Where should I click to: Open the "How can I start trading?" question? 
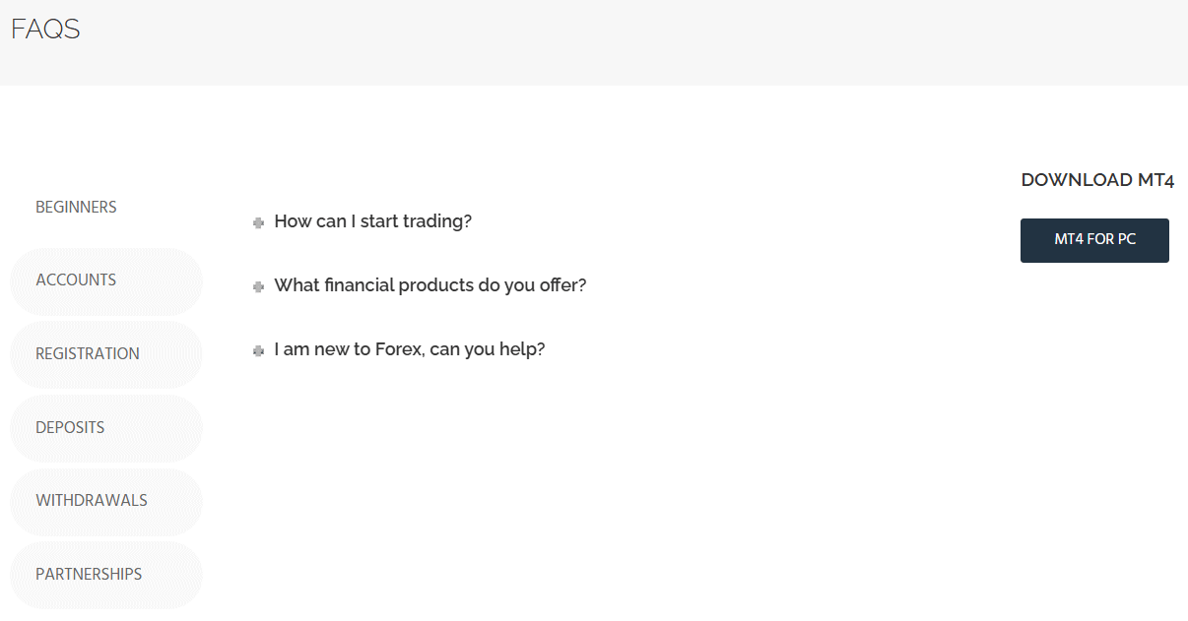coord(372,221)
